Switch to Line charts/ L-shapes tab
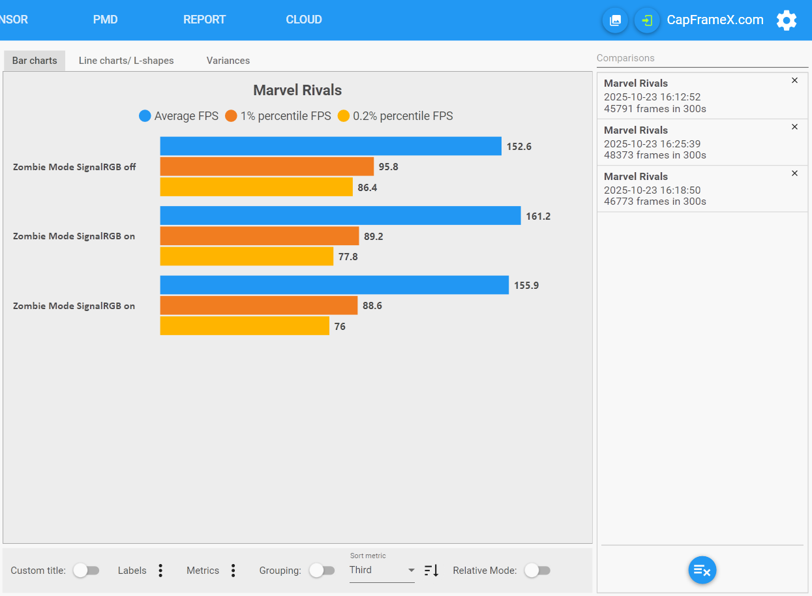 [x=127, y=61]
